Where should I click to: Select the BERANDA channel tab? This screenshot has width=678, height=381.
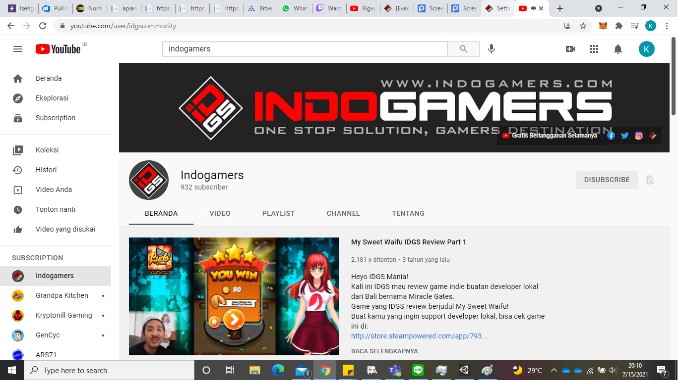(161, 213)
